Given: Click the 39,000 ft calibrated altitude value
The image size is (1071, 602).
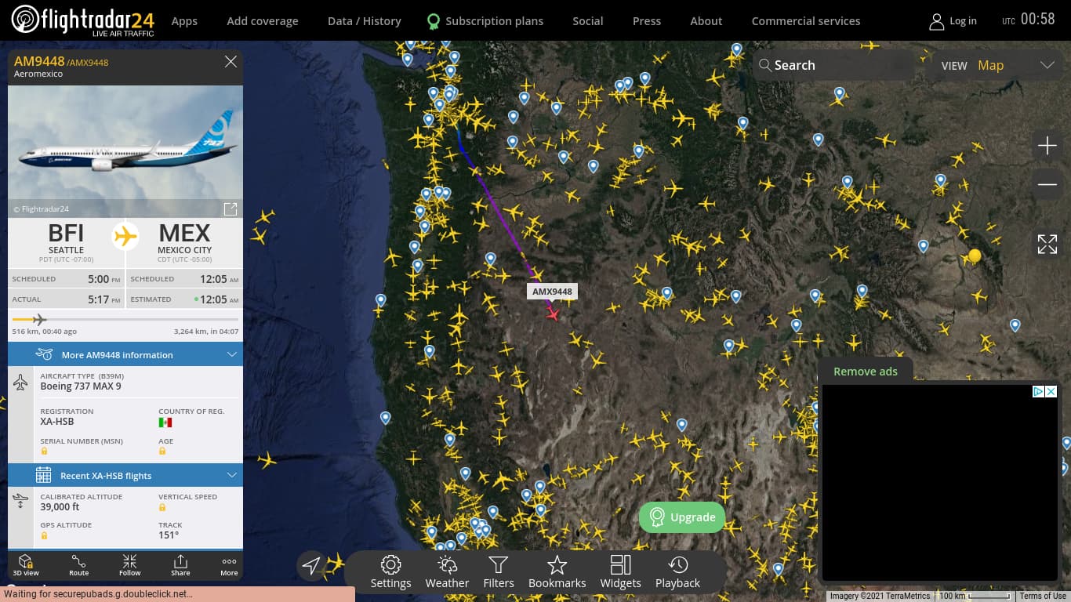Looking at the screenshot, I should tap(60, 507).
